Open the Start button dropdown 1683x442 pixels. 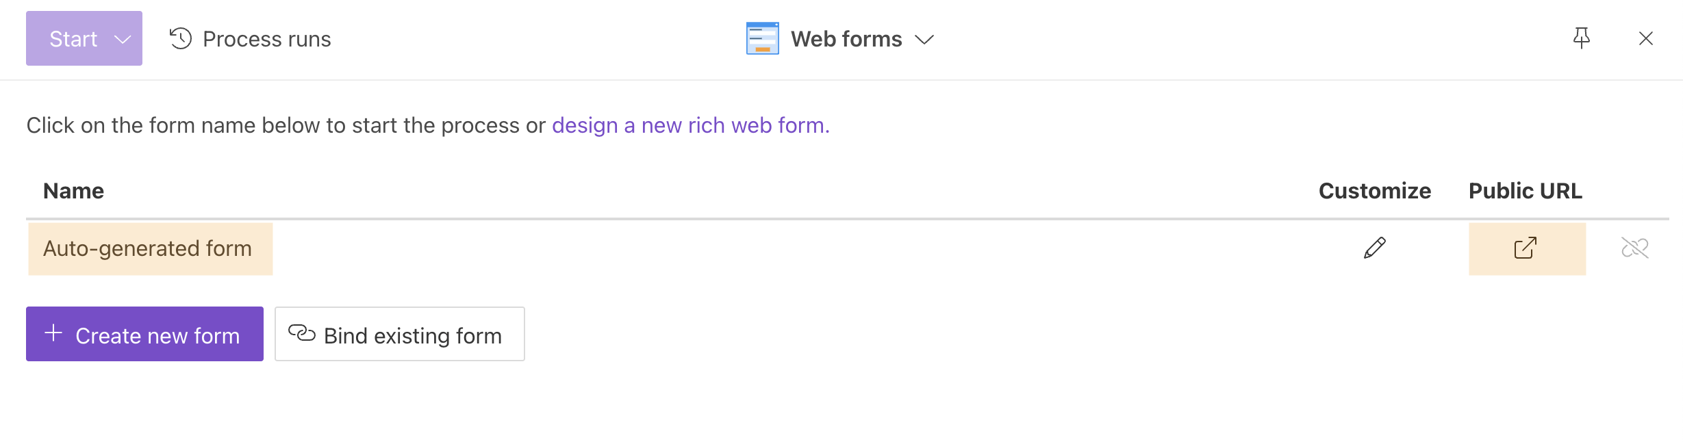pyautogui.click(x=122, y=39)
